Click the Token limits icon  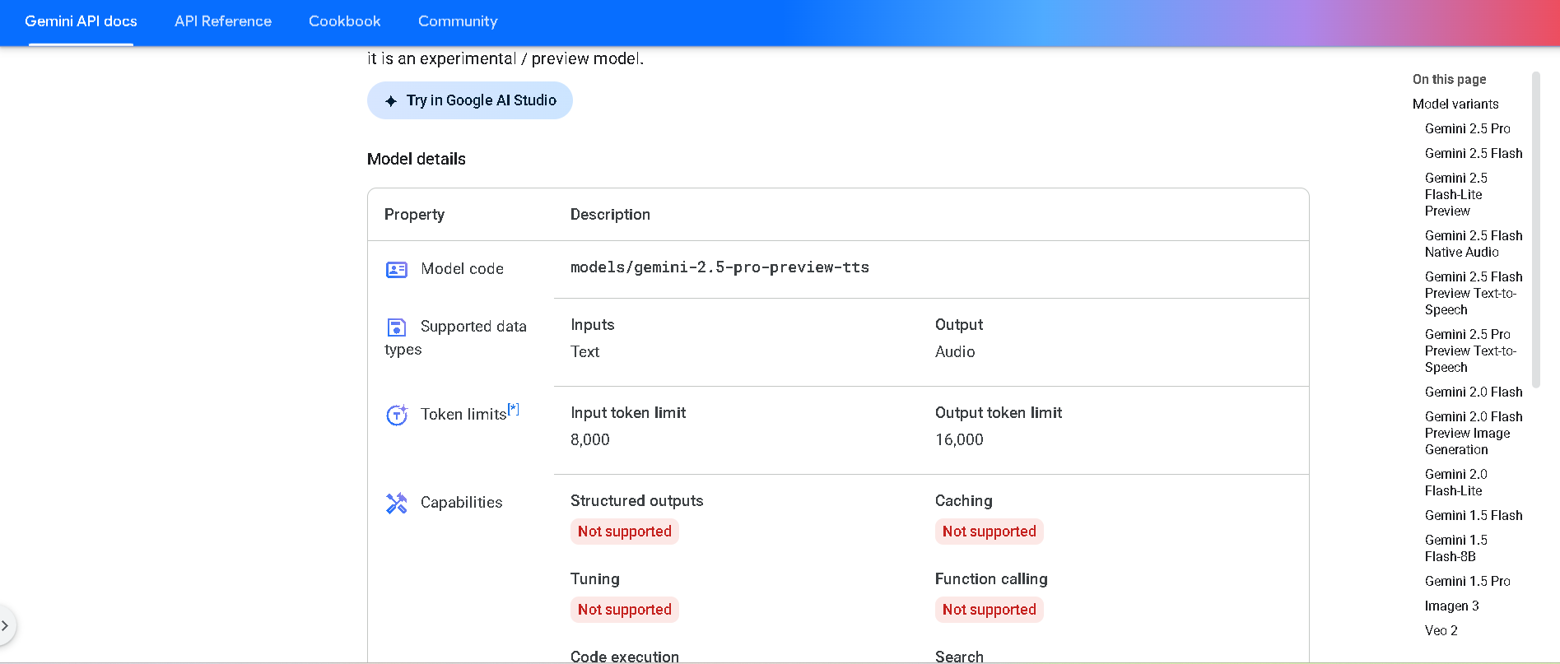(x=397, y=415)
